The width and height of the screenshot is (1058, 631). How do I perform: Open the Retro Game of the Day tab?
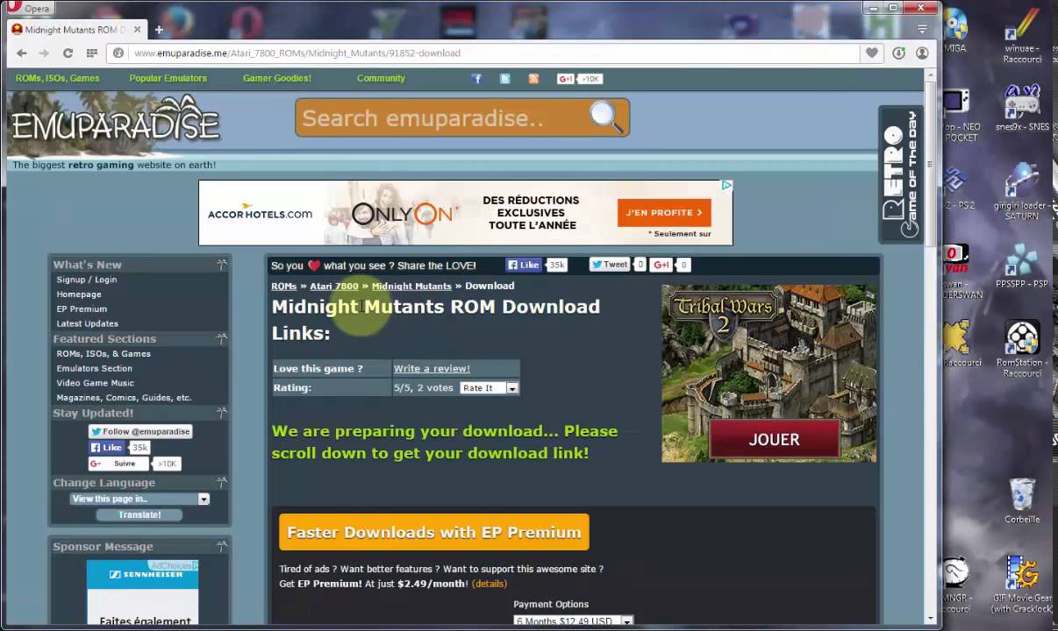[901, 174]
